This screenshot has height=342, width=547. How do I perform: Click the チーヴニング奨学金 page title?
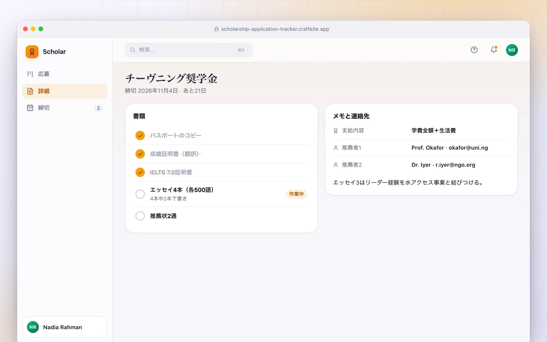tap(171, 79)
